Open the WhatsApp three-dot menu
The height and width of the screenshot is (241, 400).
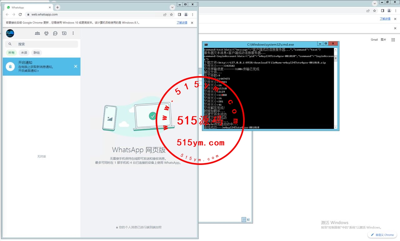tap(73, 33)
